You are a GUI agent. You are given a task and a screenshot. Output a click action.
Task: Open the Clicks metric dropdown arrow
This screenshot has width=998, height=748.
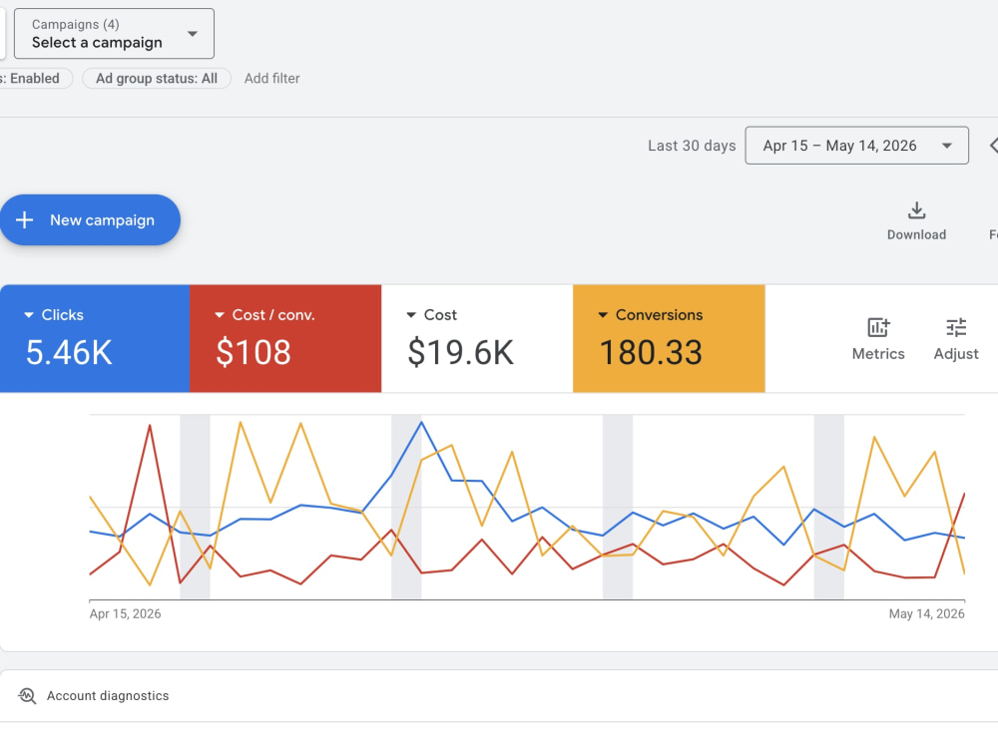point(29,315)
